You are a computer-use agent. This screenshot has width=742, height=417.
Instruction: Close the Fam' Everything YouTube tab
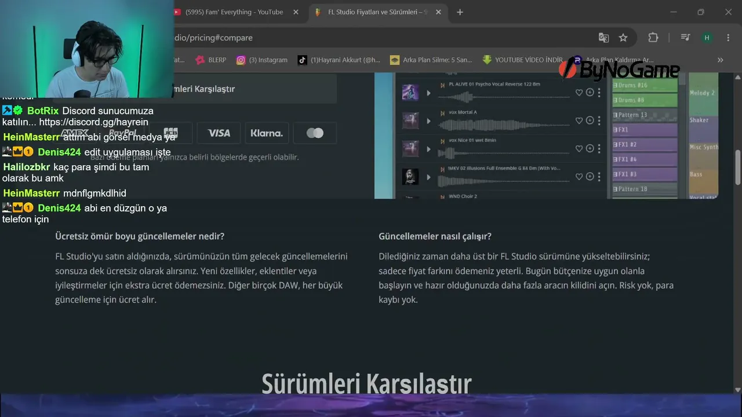(x=296, y=12)
